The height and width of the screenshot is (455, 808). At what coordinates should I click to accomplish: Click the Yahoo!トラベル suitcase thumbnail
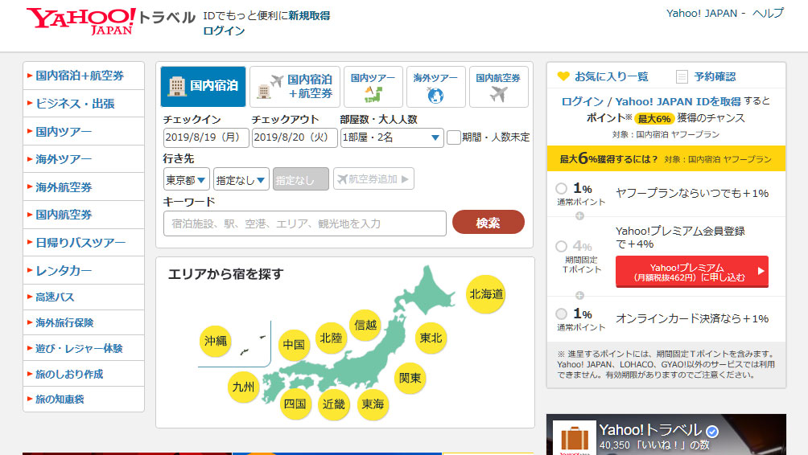pos(575,437)
